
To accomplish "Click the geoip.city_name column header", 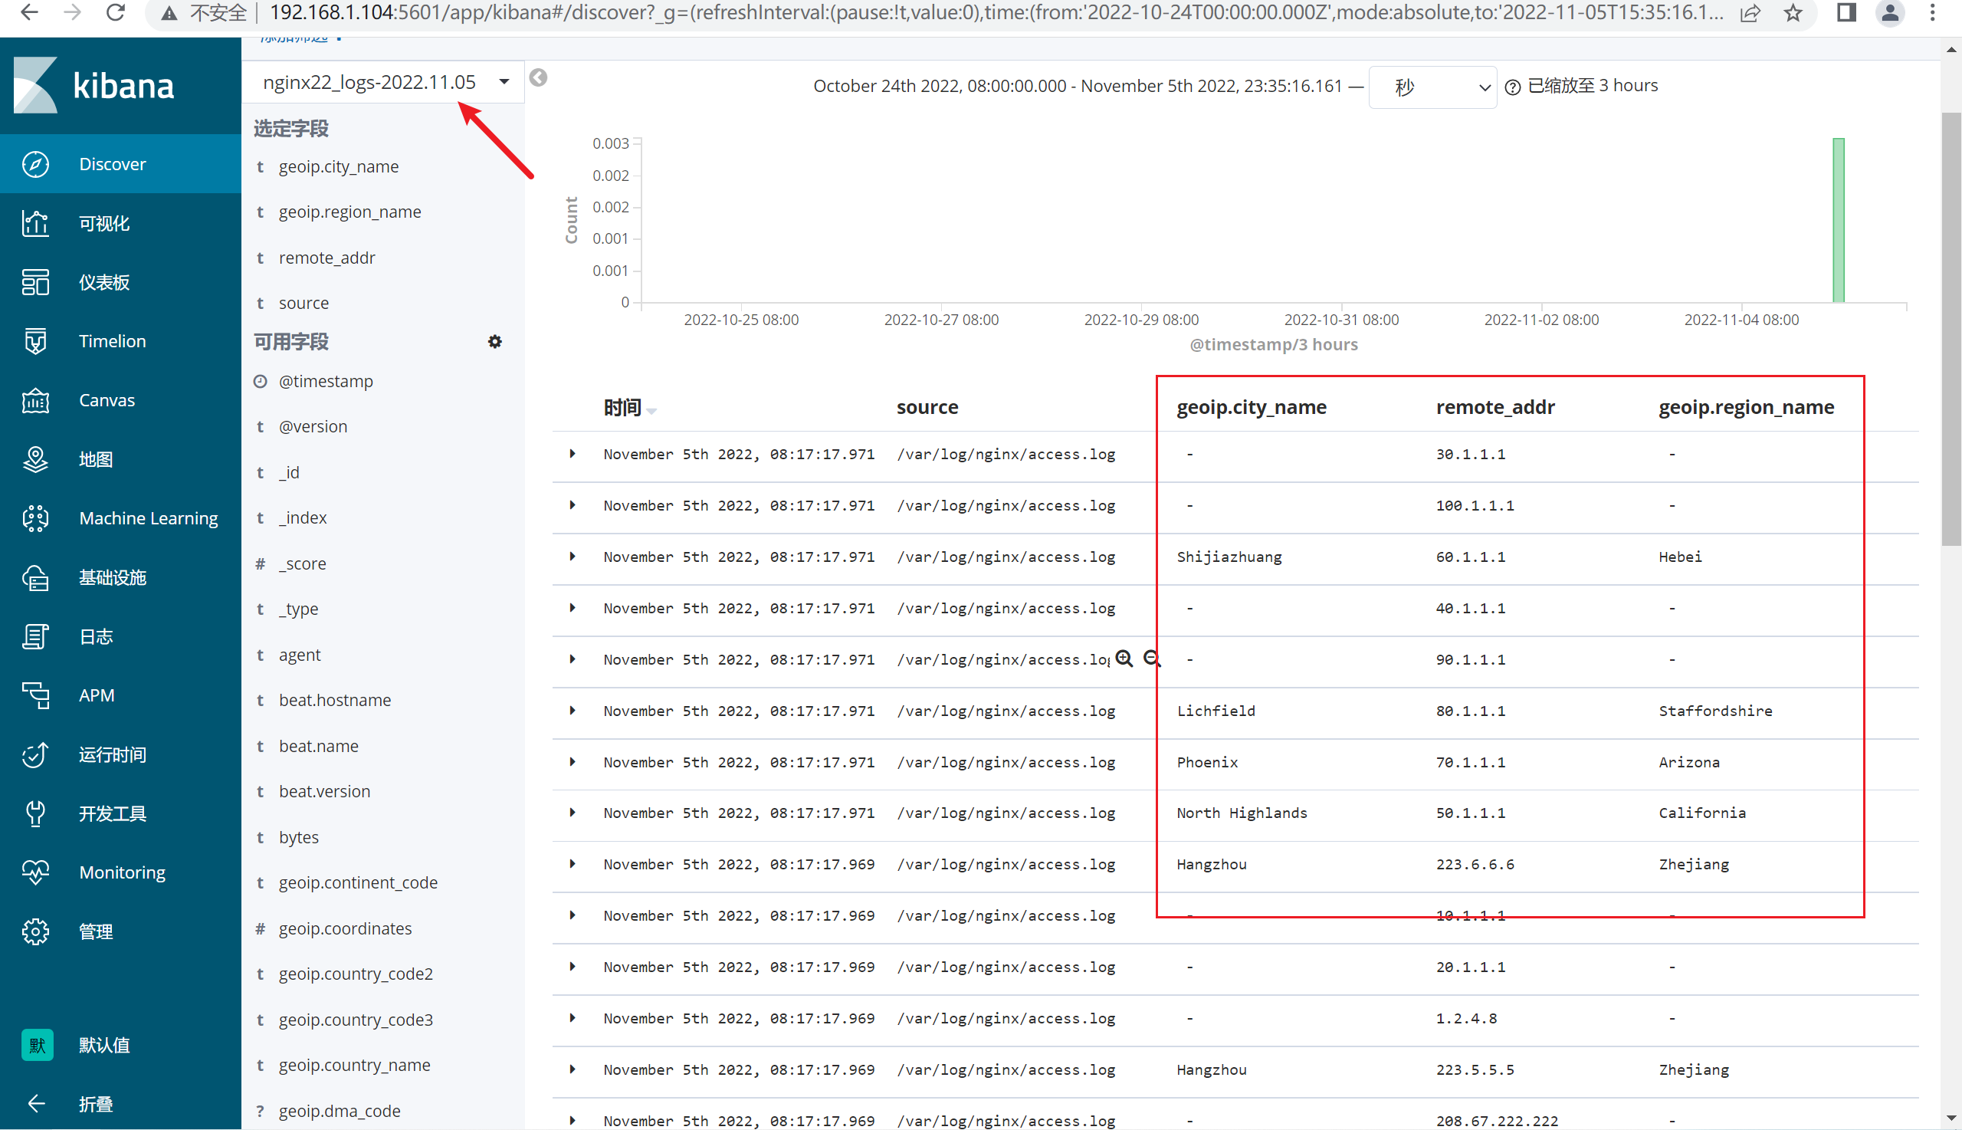I will pyautogui.click(x=1252, y=407).
